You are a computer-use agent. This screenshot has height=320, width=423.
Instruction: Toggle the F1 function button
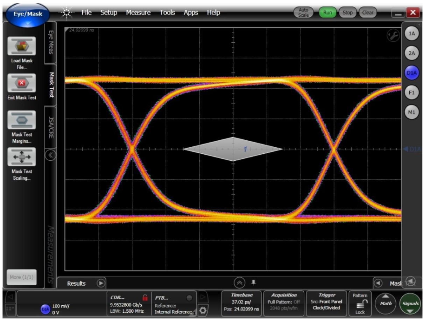click(x=411, y=93)
